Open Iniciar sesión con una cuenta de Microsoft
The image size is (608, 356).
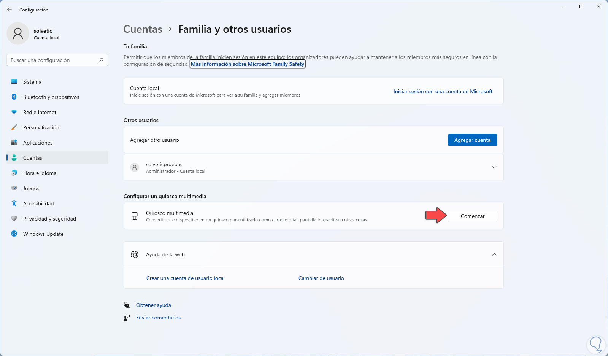[443, 91]
